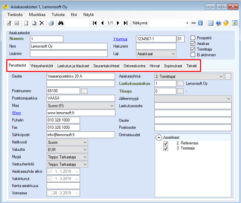Click the Www link label
Image resolution: width=241 pixels, height=203 pixels.
pos(16,113)
